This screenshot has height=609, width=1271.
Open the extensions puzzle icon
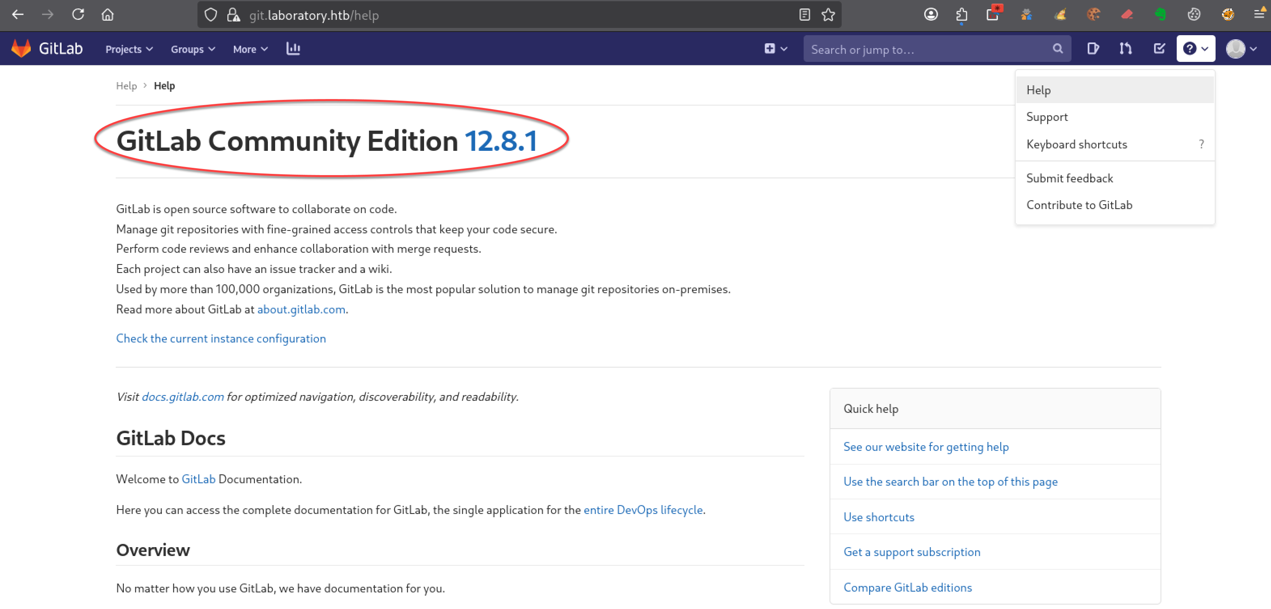961,15
